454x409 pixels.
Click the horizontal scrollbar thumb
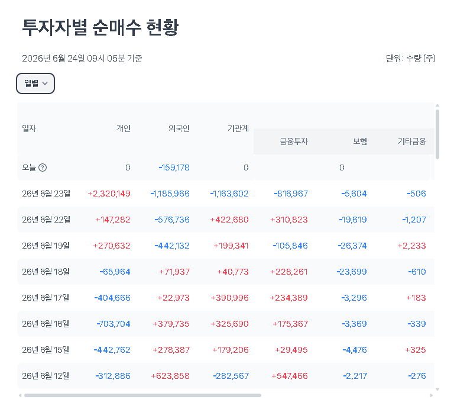coord(142,395)
